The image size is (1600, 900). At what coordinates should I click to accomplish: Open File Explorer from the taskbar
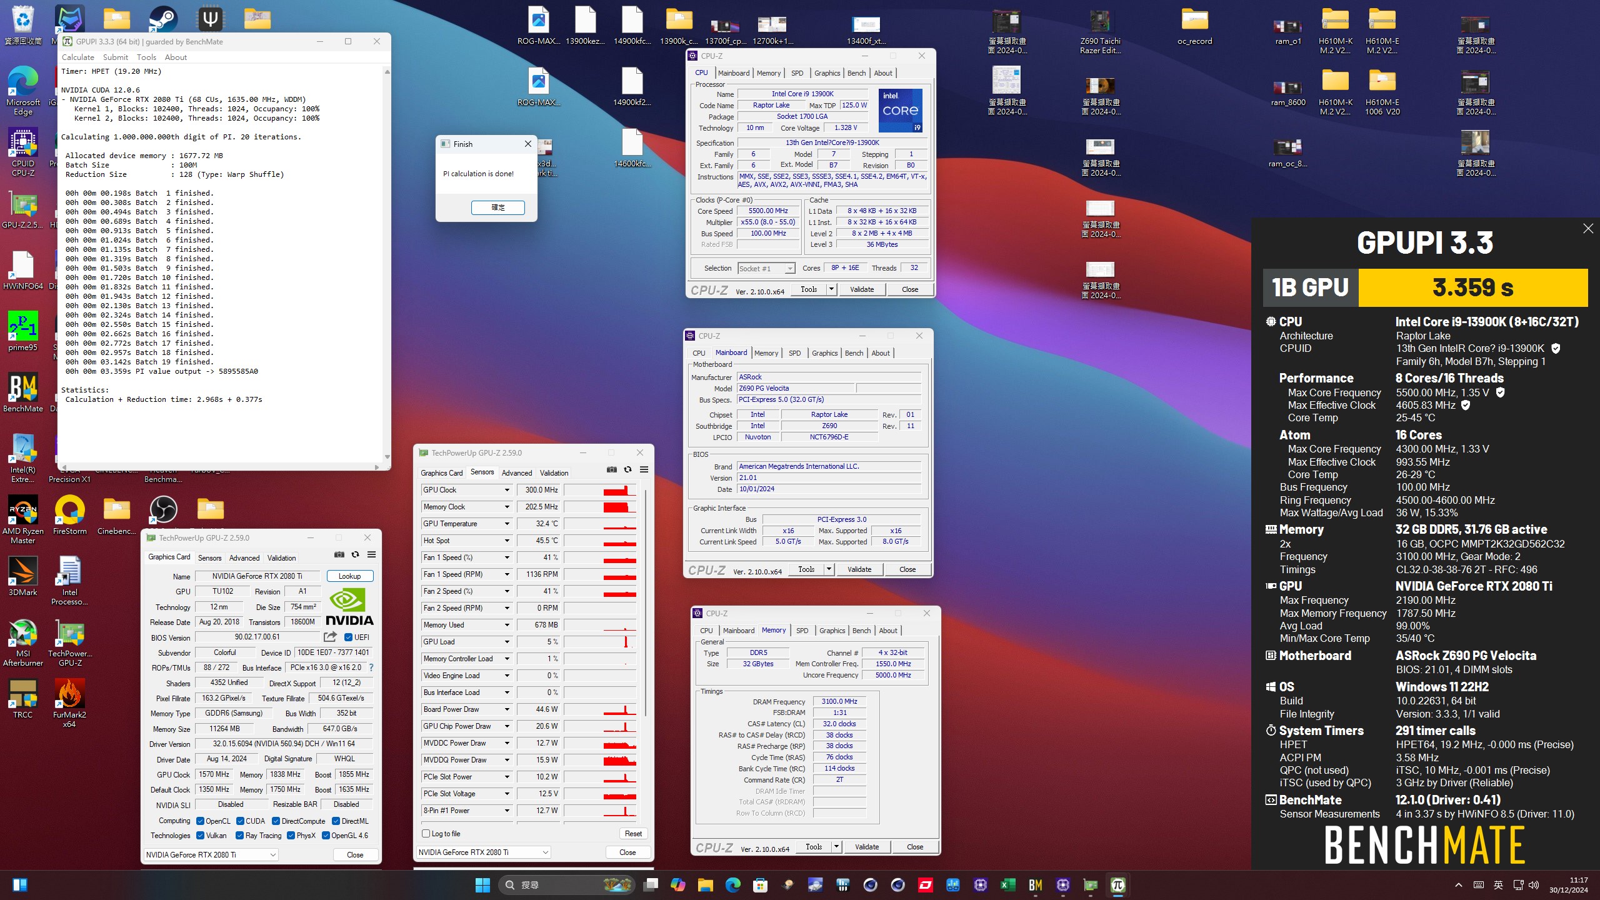click(x=705, y=884)
